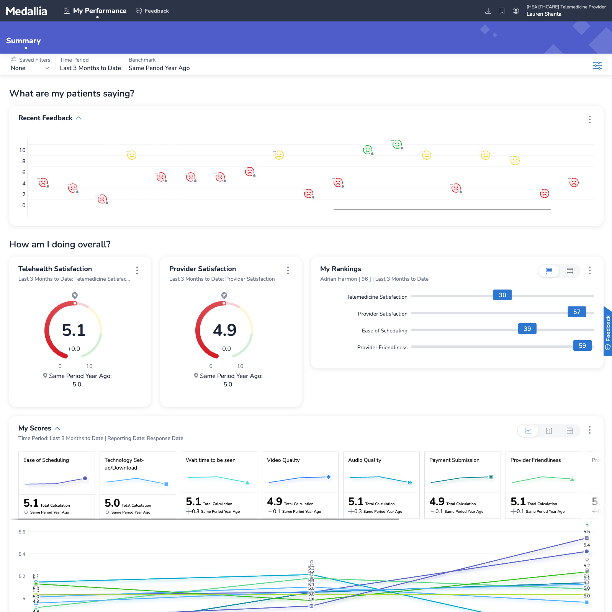Switch My Rankings to table view

pyautogui.click(x=569, y=271)
